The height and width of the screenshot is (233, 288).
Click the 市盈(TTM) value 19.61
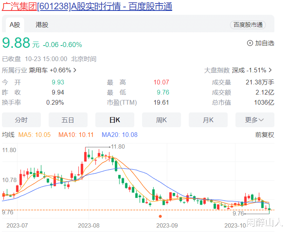(x=161, y=102)
